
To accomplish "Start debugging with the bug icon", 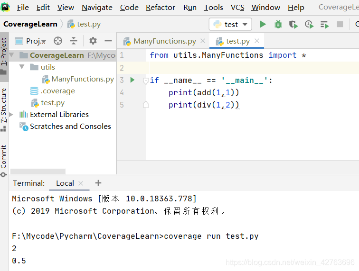I will (x=278, y=24).
